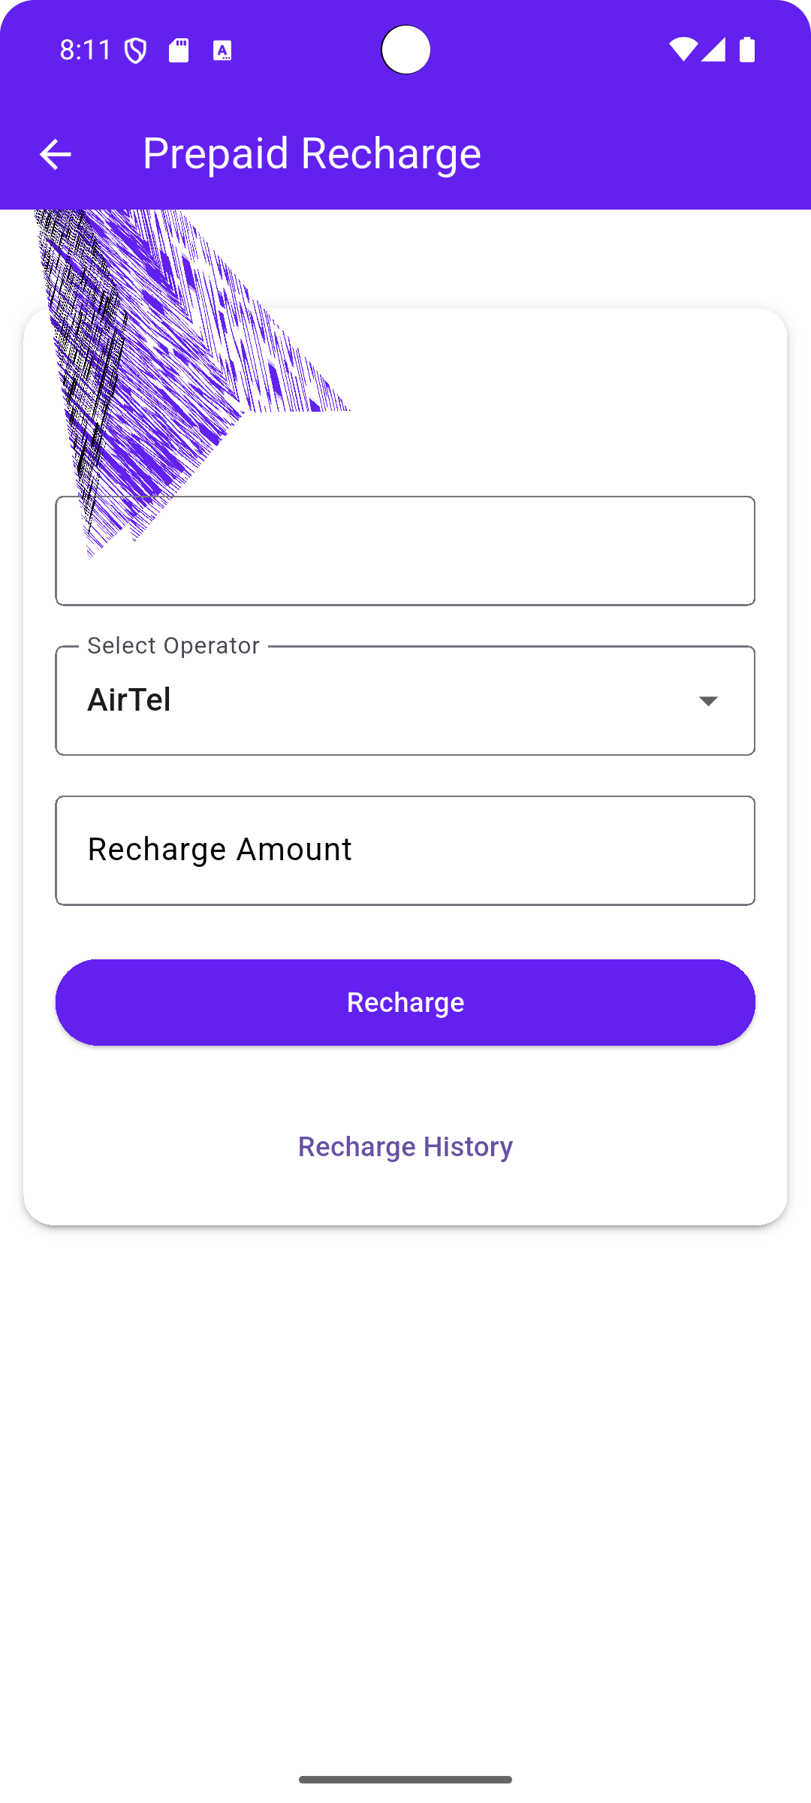The image size is (811, 1803).
Task: Tap the battery icon in status bar
Action: pos(747,50)
